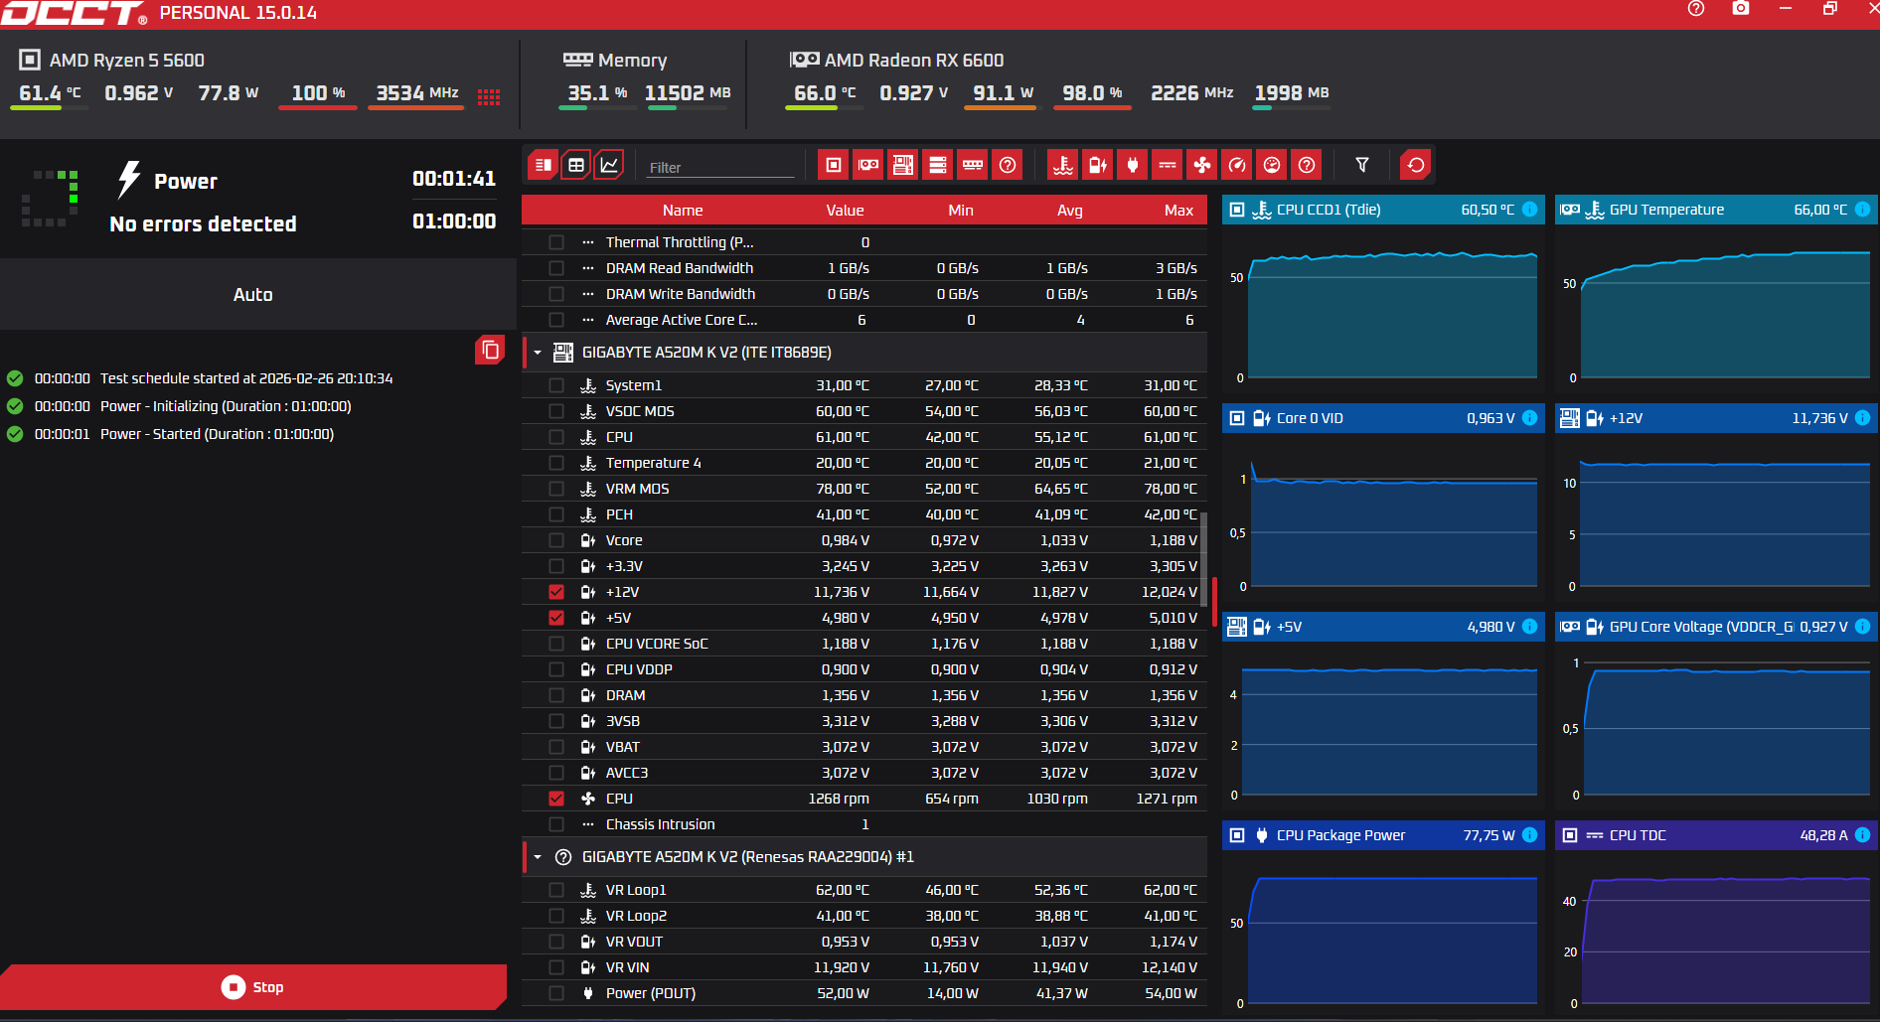Image resolution: width=1880 pixels, height=1022 pixels.
Task: Show info for the CPU TDC graph
Action: (x=1863, y=835)
